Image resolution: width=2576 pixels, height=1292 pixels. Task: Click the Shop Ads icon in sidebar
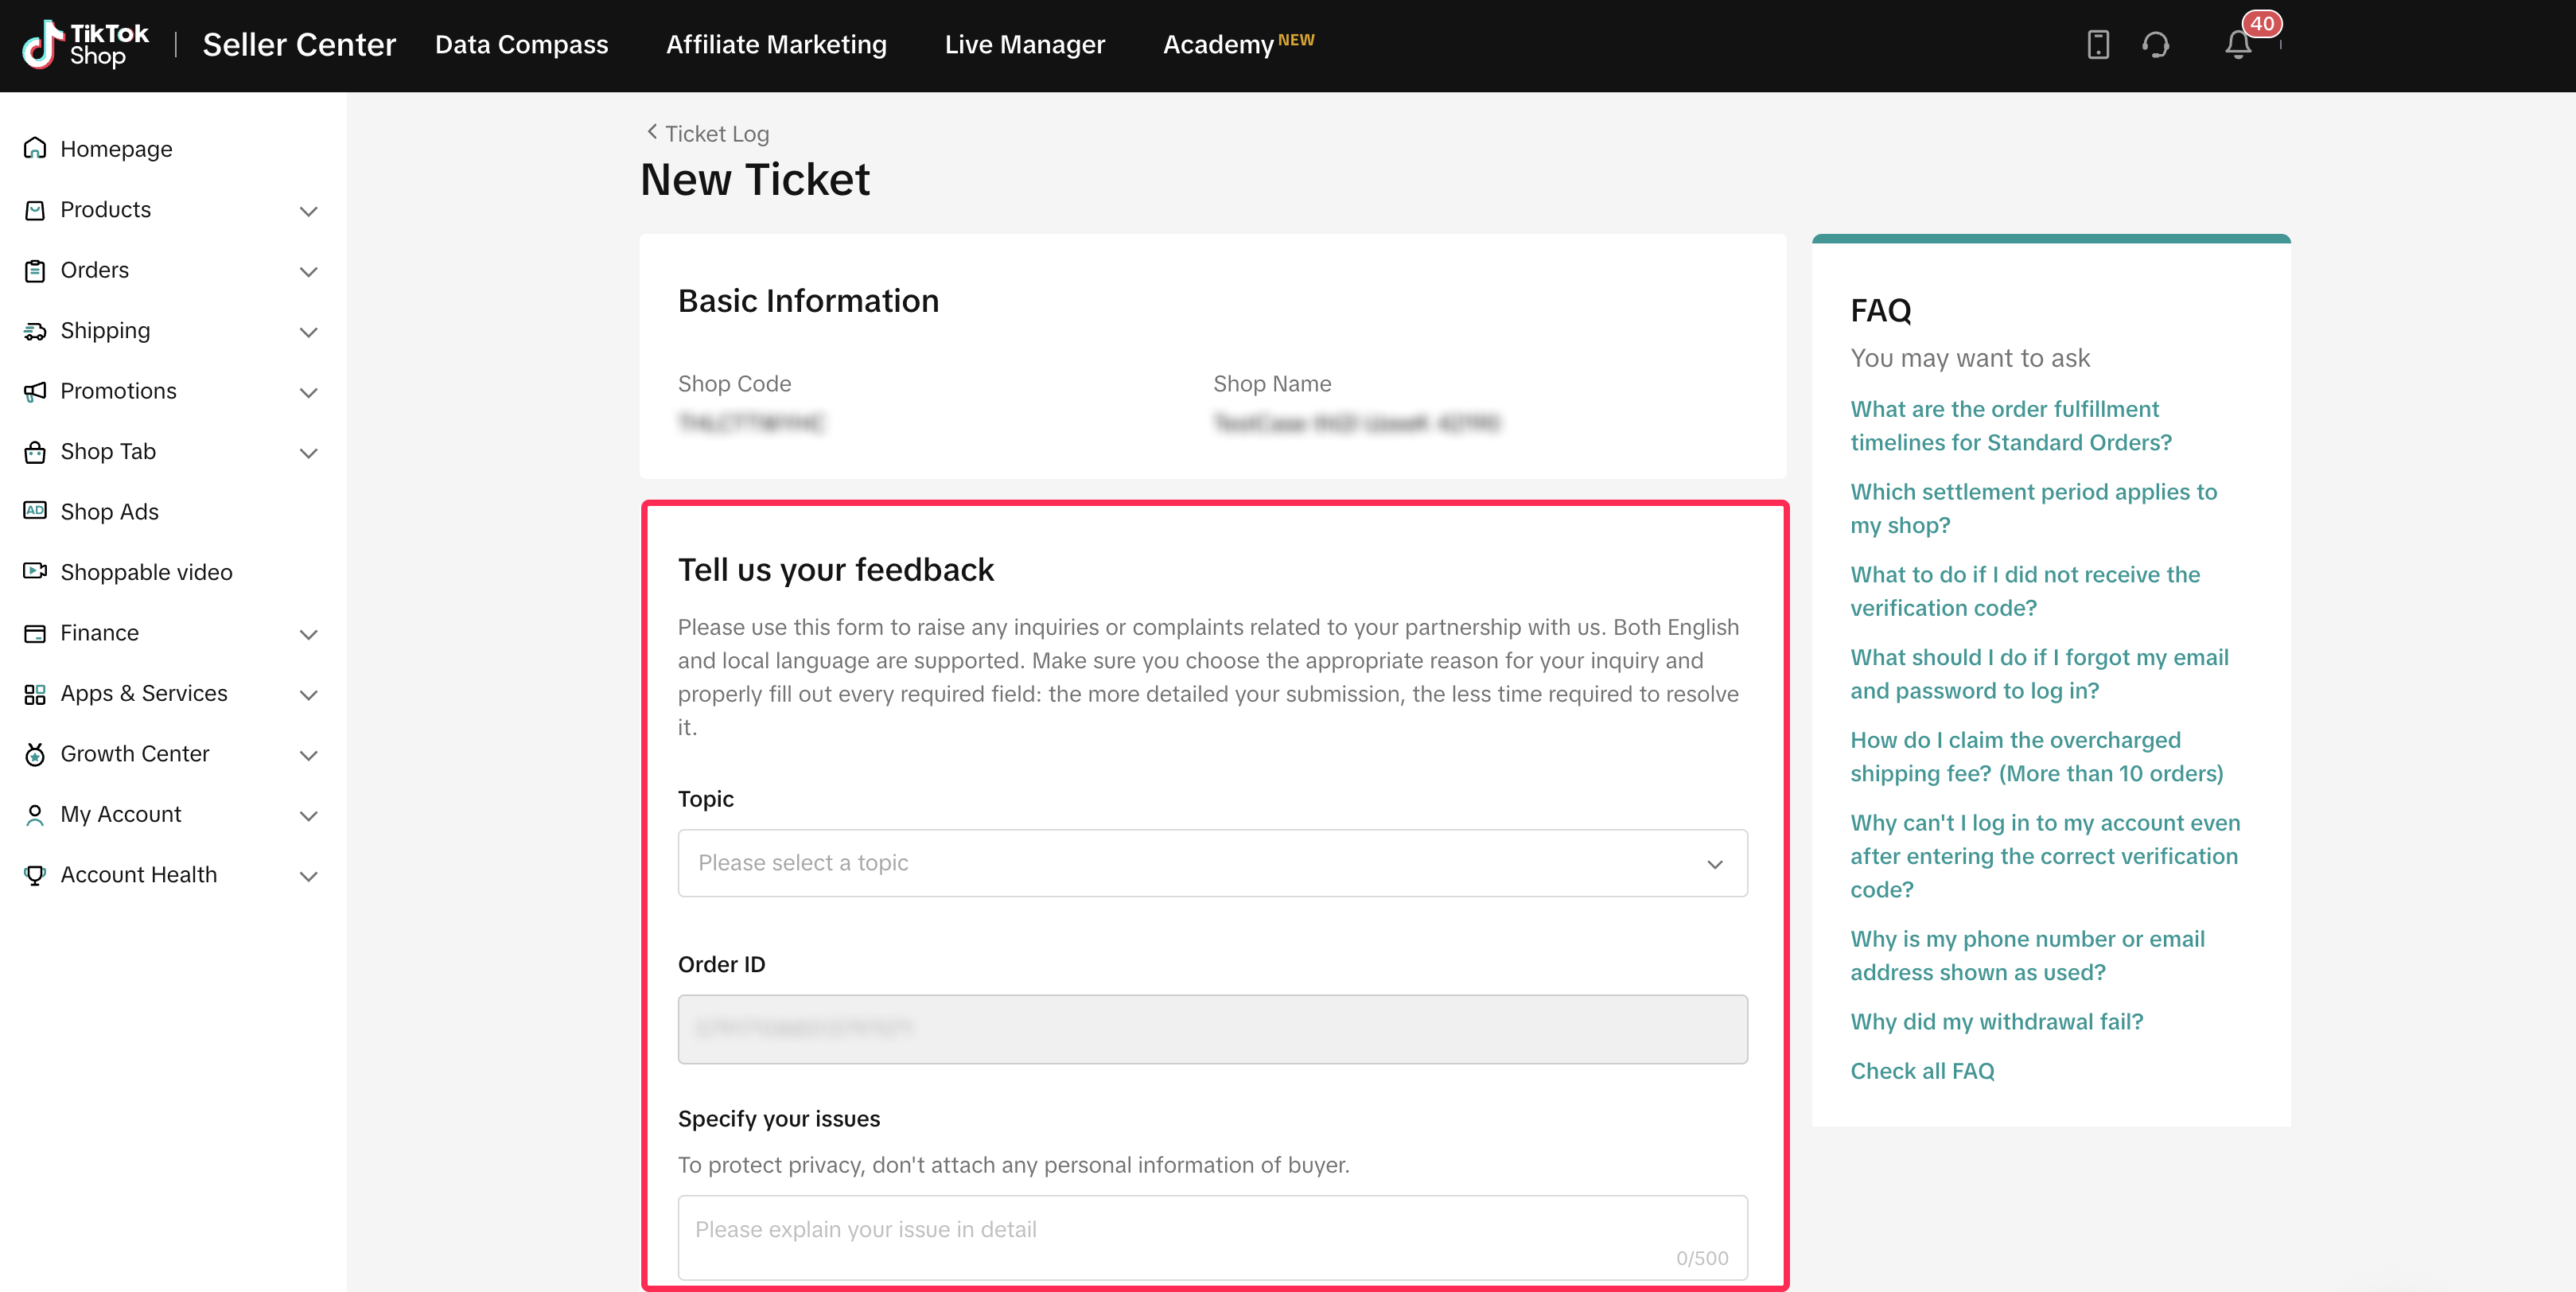point(35,511)
